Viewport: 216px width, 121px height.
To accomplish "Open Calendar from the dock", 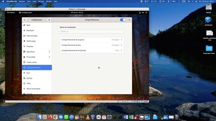I will point(104,117).
